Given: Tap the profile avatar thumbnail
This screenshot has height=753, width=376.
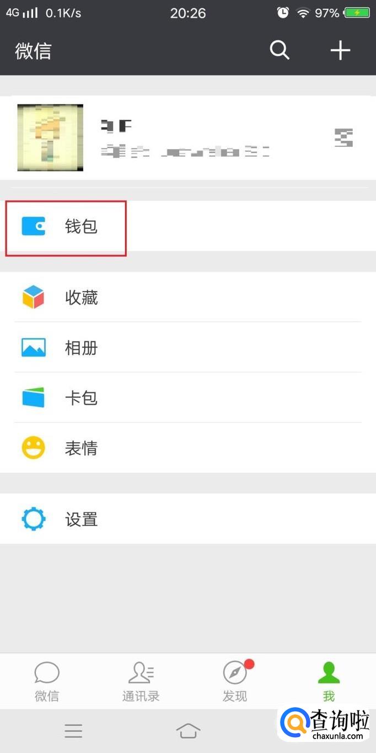Looking at the screenshot, I should click(x=50, y=137).
